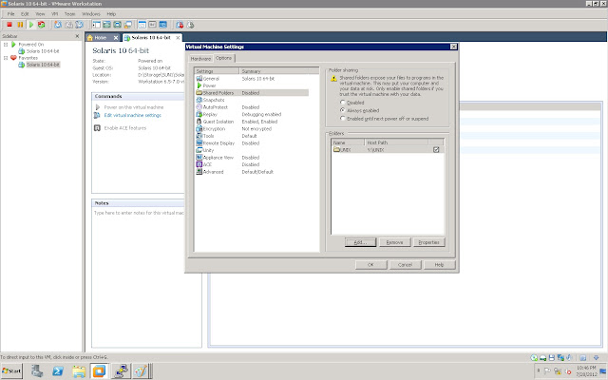This screenshot has height=380, width=608.
Task: Click the Take Snapshot toolbar icon
Action: 58,25
